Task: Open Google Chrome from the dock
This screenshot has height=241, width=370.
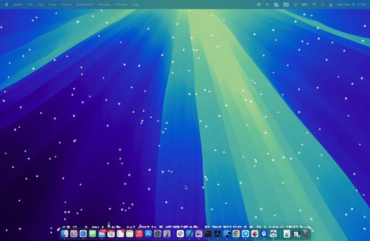Action: tap(236, 234)
